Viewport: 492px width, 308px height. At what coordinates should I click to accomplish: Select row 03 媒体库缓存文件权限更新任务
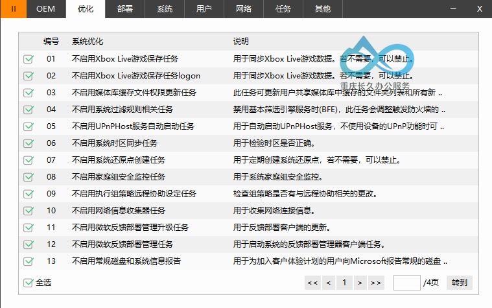pyautogui.click(x=248, y=93)
